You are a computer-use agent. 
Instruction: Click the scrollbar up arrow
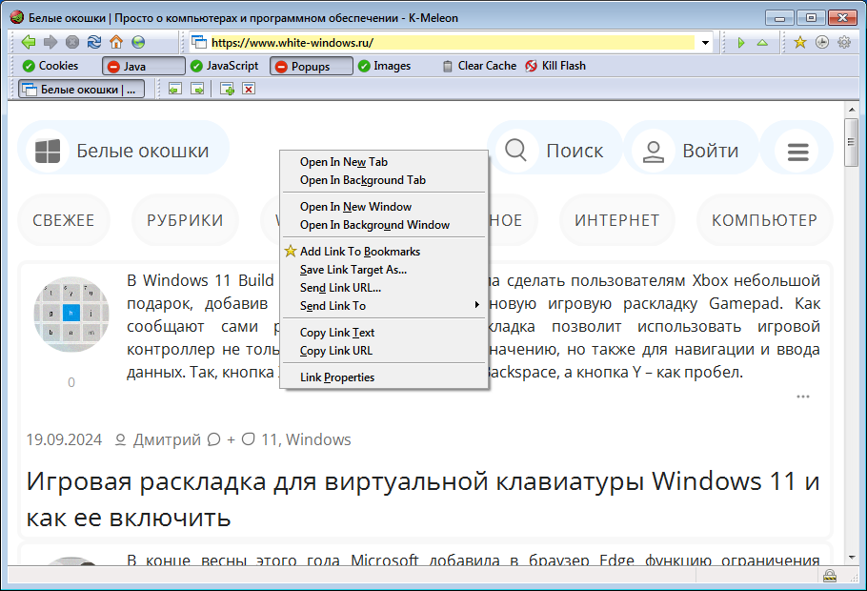coord(852,110)
